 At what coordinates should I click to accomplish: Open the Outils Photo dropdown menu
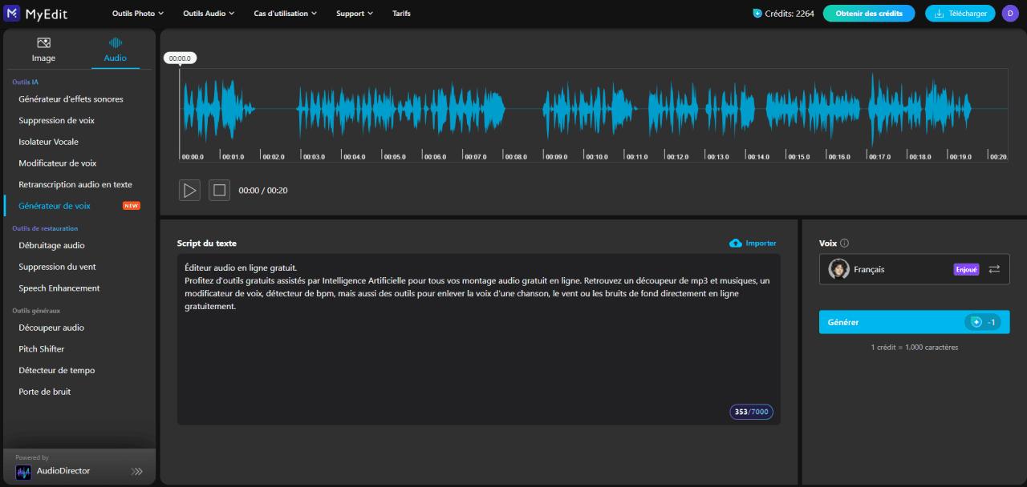coord(137,14)
